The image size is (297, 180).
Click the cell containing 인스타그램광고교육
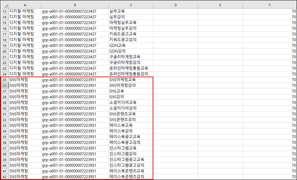click(x=131, y=160)
